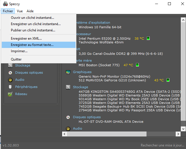Open the Vue menu
Screen dimensions: 186x149
[20, 11]
